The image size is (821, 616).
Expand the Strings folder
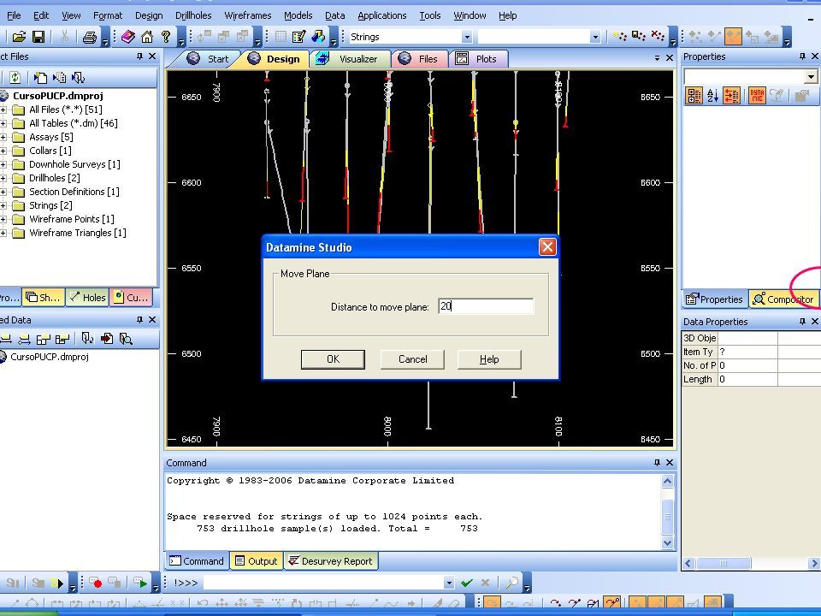[3, 205]
